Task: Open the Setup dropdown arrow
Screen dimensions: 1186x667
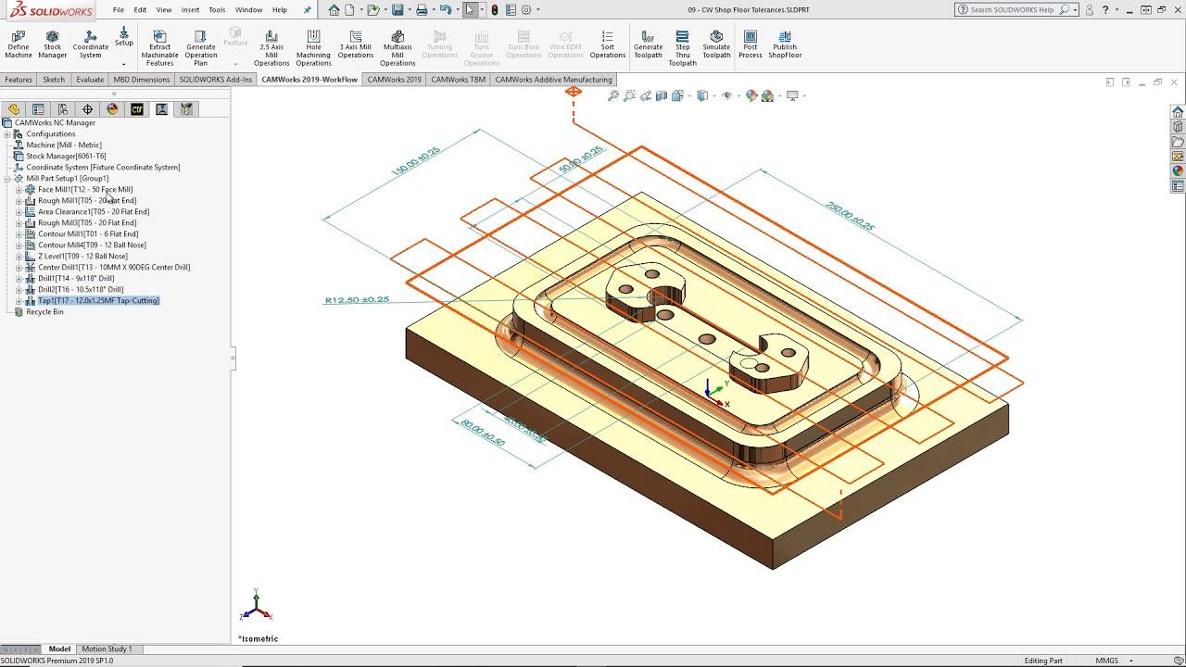Action: pyautogui.click(x=123, y=64)
